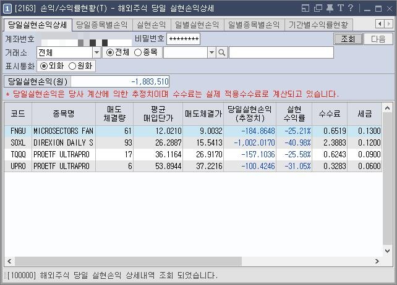Click the 조회 query button
Screen dimensions: 397x285
(348, 39)
